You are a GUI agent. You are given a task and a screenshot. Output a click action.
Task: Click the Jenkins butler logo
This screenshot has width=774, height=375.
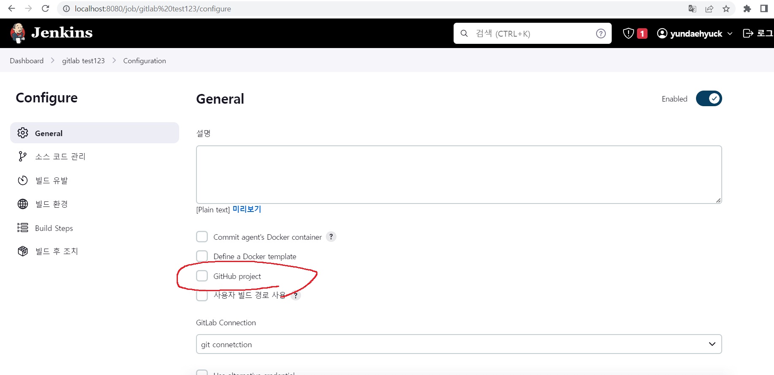18,33
